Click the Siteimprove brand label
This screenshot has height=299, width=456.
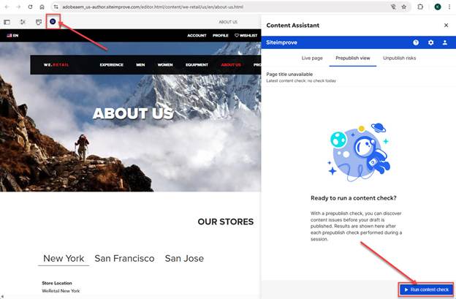281,42
